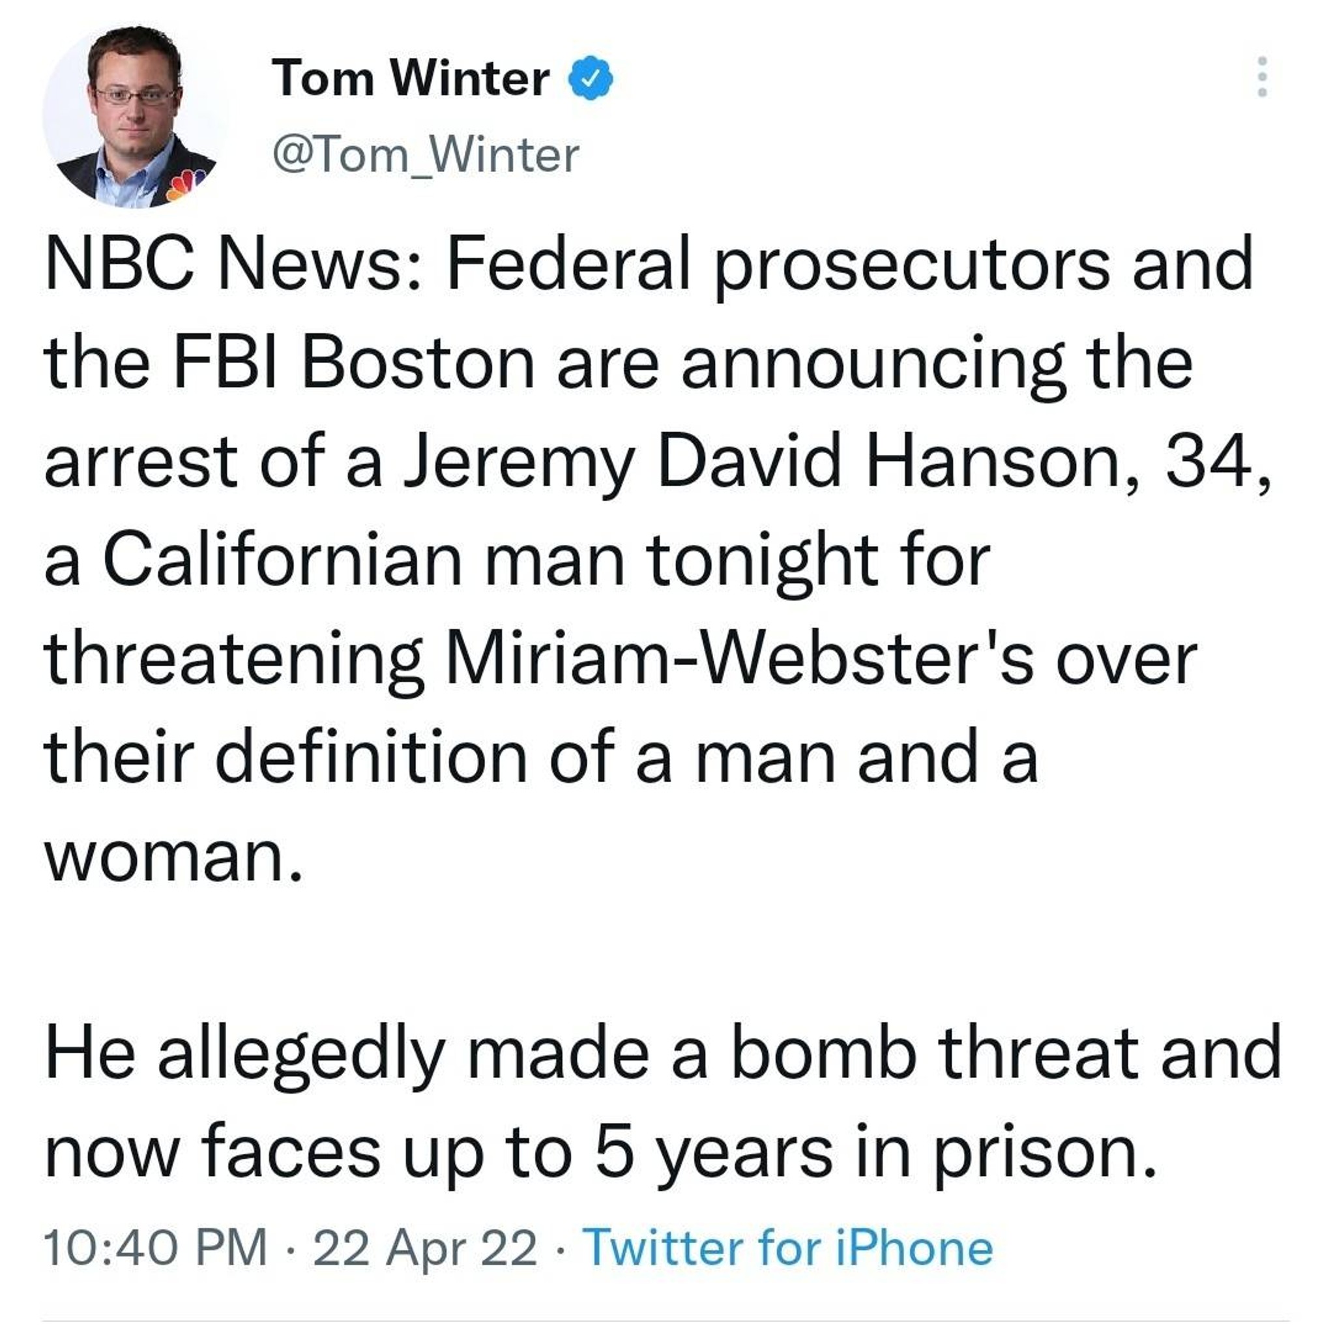Click the blue verified checkmark badge
Image resolution: width=1331 pixels, height=1335 pixels.
coord(590,78)
